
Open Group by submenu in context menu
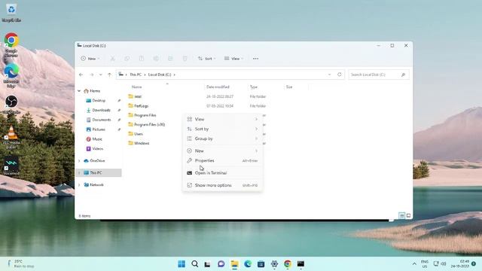pyautogui.click(x=223, y=139)
